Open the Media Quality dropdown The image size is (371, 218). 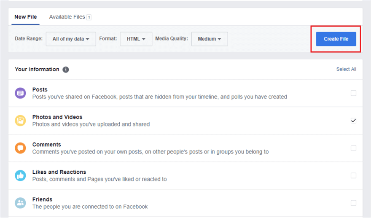click(x=210, y=39)
